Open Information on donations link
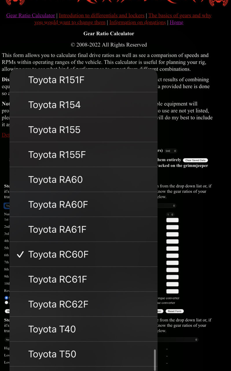The height and width of the screenshot is (371, 231). pos(137,22)
